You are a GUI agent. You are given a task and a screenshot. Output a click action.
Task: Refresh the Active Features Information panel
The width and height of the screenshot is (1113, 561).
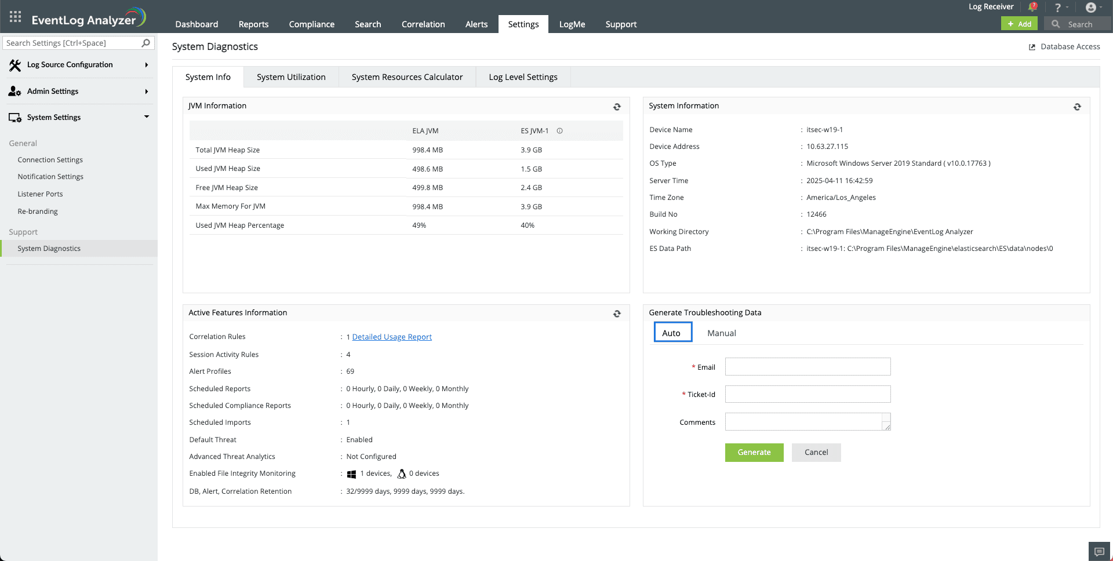coord(617,314)
